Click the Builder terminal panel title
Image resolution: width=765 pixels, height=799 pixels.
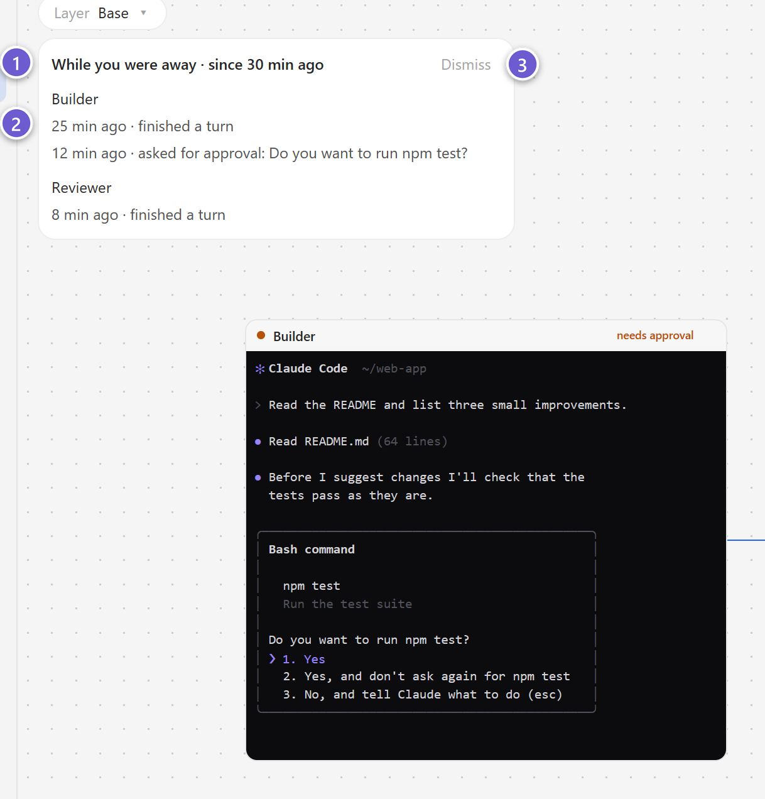295,336
